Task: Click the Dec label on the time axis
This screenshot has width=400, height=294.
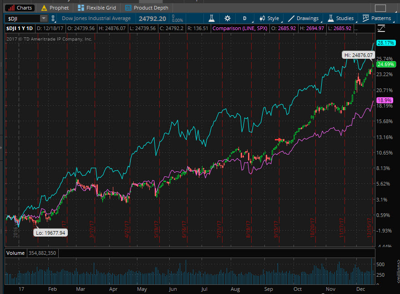Action: [361, 289]
